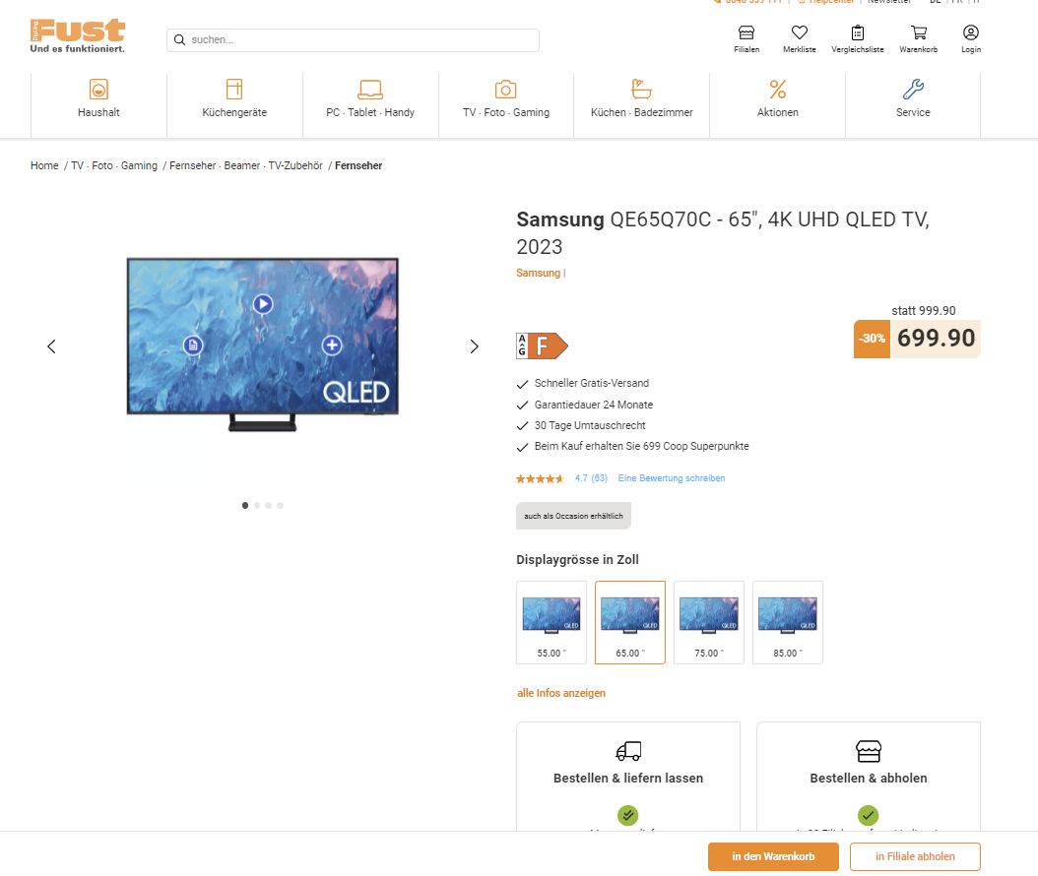Show next product image with right arrow
Viewport: 1038px width, 876px height.
point(474,346)
